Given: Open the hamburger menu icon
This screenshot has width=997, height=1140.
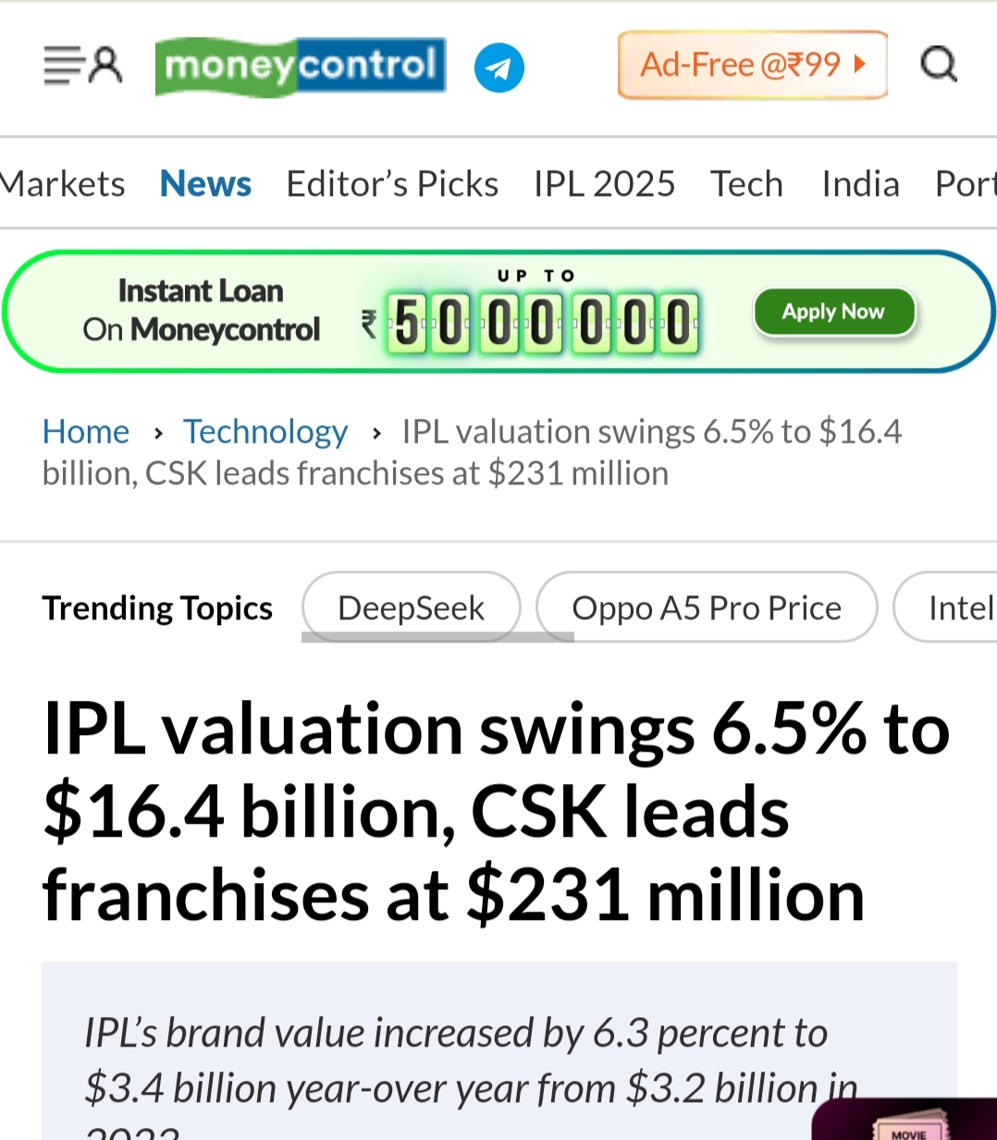Looking at the screenshot, I should [x=62, y=66].
